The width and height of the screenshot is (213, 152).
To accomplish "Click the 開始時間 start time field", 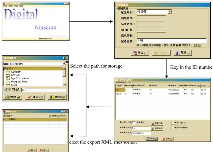I will [x=151, y=18].
